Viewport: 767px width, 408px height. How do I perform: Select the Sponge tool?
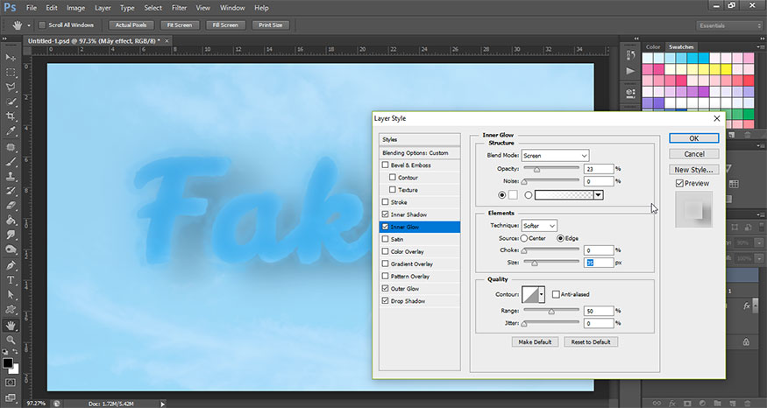click(x=11, y=250)
